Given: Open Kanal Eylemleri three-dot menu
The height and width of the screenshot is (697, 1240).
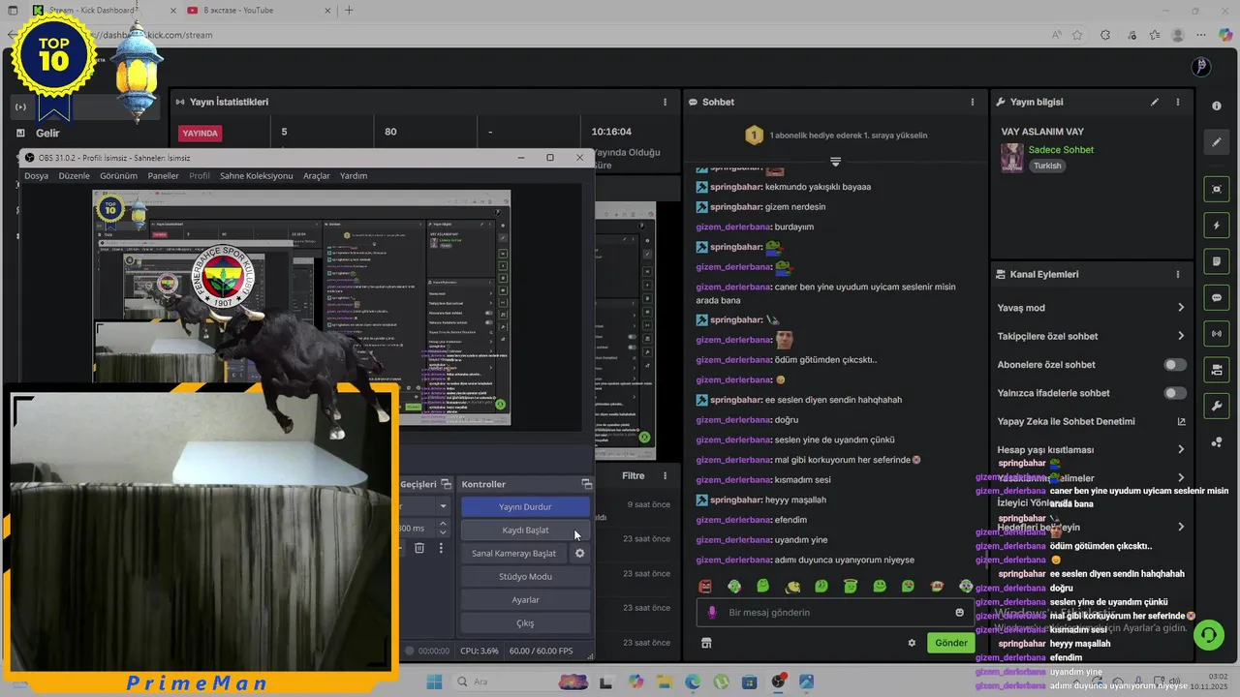Looking at the screenshot, I should click(x=1178, y=274).
